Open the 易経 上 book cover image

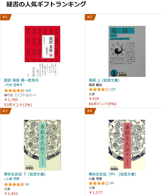127,51
